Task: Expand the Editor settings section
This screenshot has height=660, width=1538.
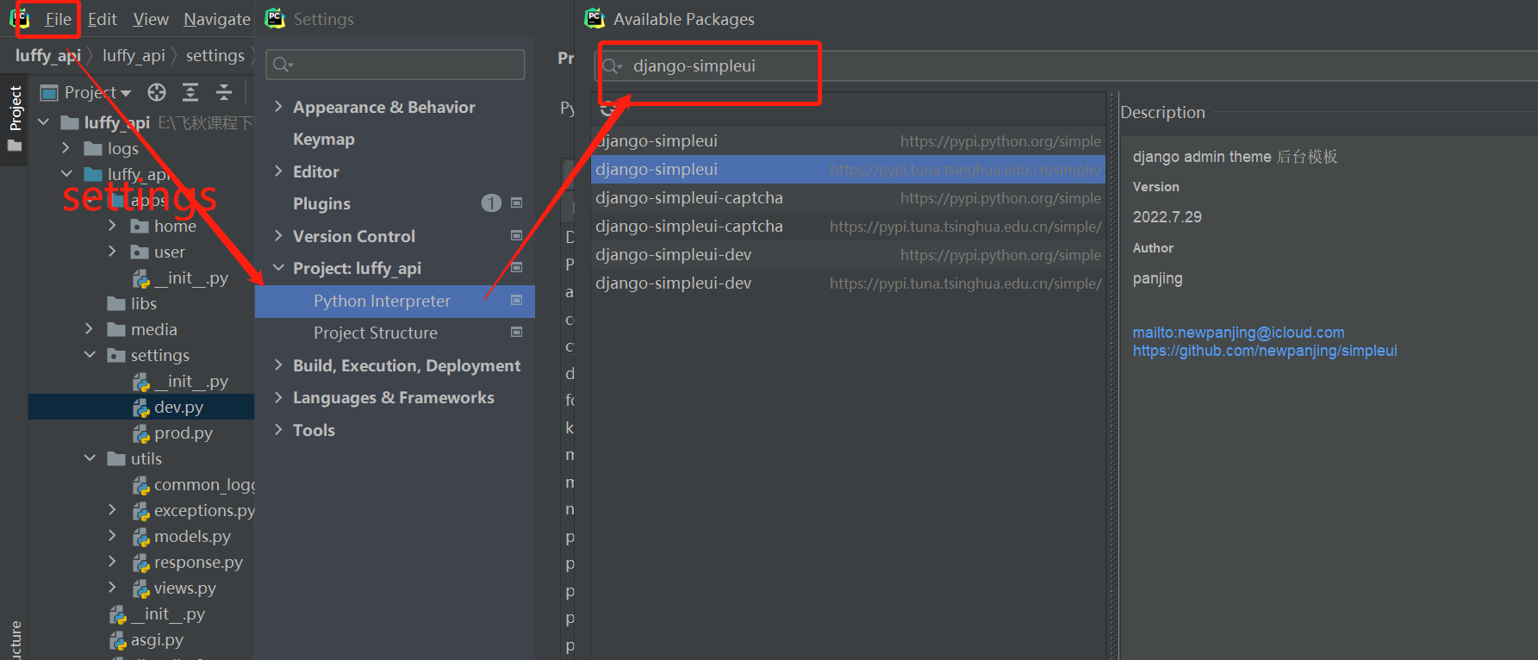Action: 278,171
